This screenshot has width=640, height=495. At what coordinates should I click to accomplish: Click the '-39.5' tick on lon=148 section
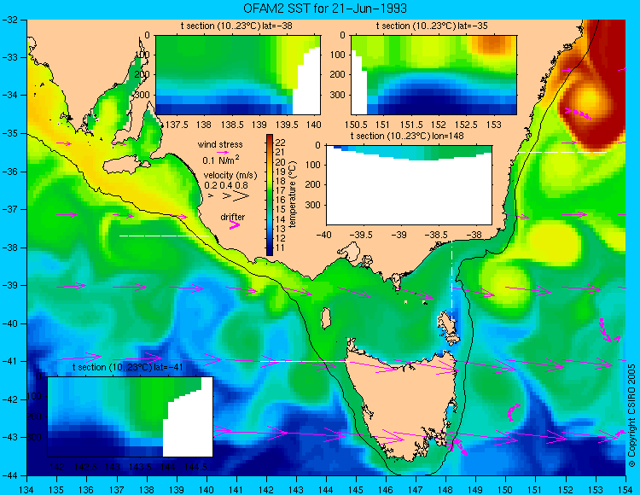point(363,235)
